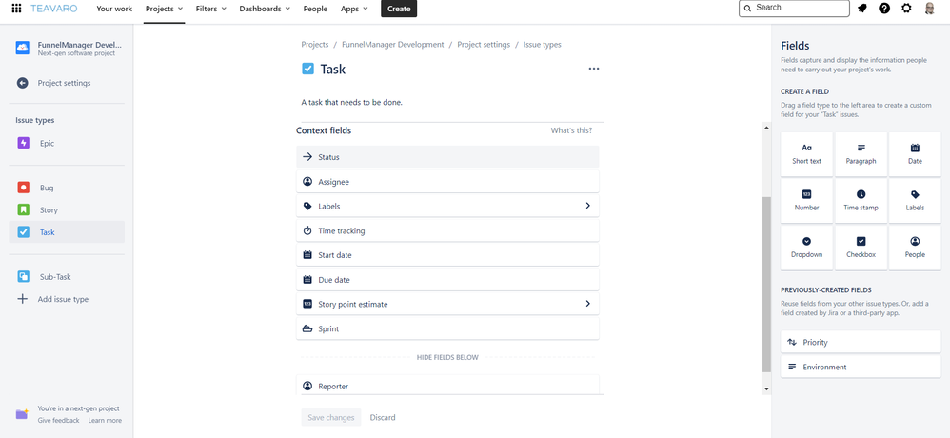Select Task issue type in sidebar

pos(67,232)
